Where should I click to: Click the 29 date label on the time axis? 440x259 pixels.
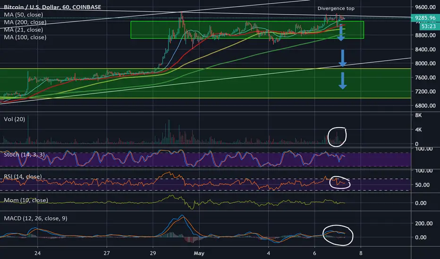[152, 253]
